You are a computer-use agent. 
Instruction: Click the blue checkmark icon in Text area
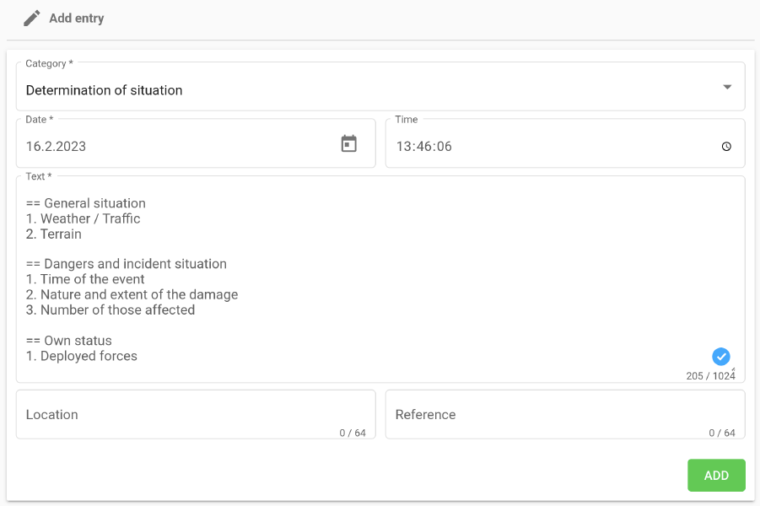tap(720, 357)
